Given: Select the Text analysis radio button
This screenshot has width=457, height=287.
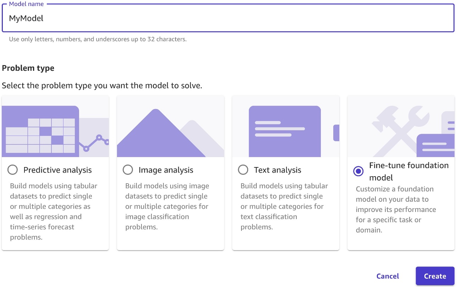Looking at the screenshot, I should tap(243, 170).
